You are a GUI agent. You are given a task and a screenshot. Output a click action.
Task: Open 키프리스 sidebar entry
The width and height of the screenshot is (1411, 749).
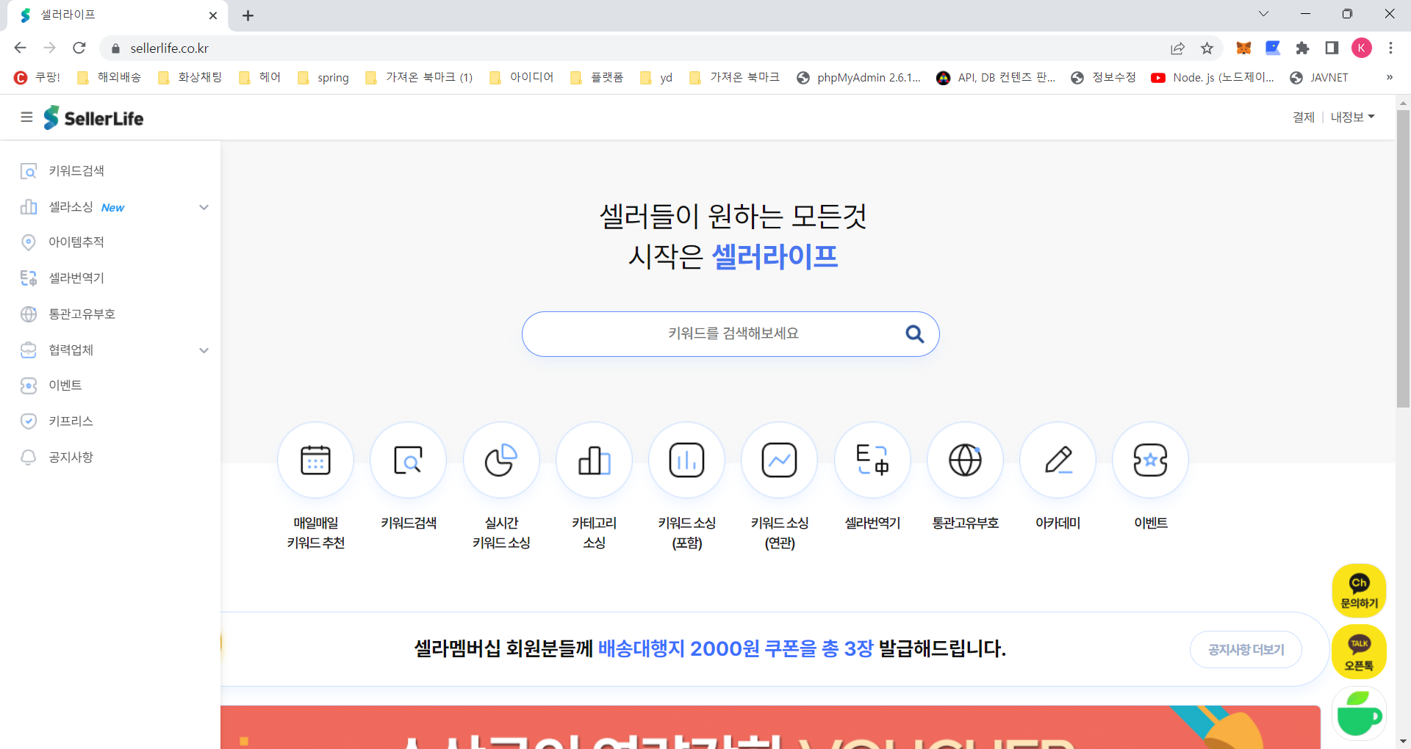[71, 421]
